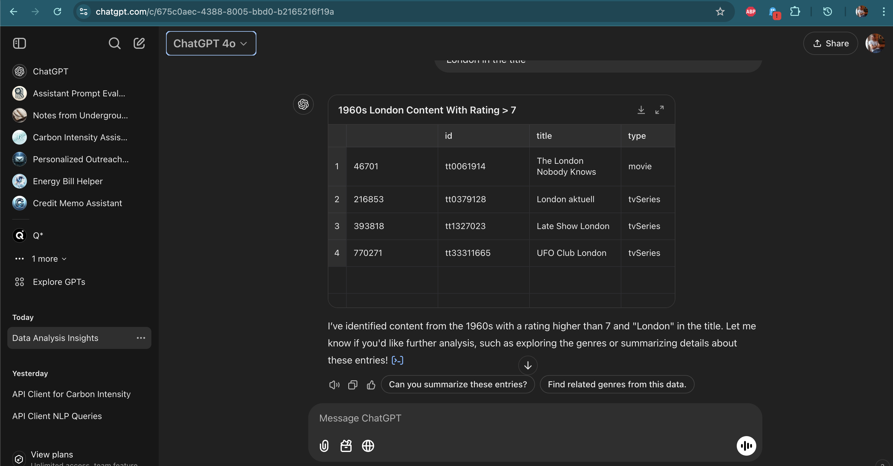
Task: Open the tools toolbox icon
Action: click(x=346, y=446)
